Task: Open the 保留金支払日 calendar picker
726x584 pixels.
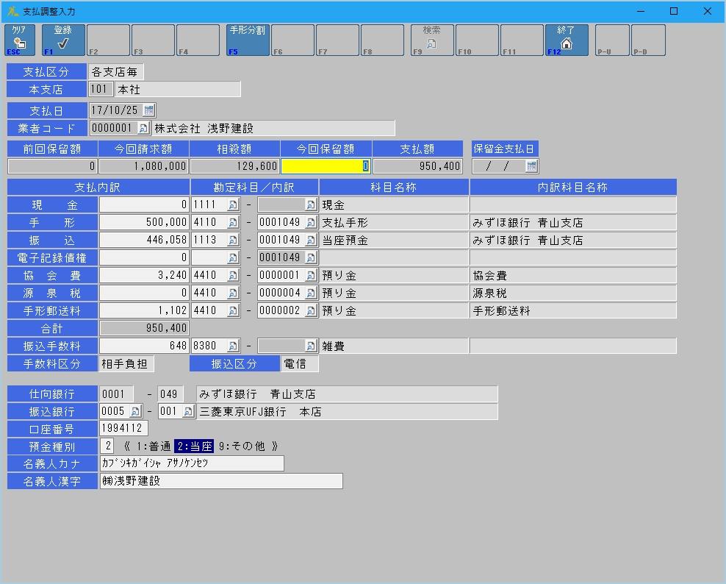Action: (531, 166)
